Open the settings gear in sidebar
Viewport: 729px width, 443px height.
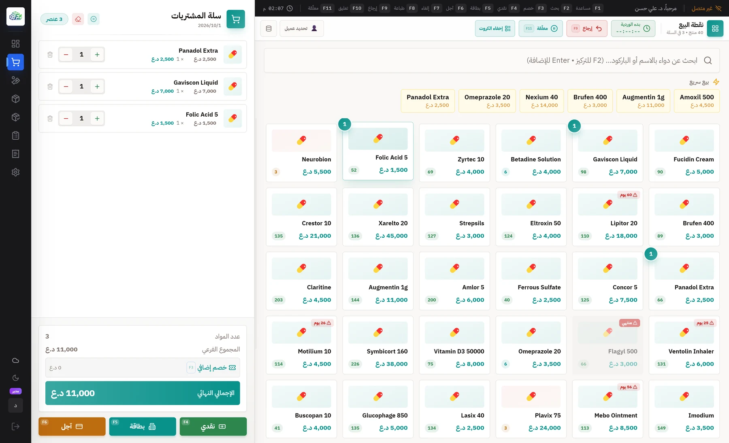[15, 172]
